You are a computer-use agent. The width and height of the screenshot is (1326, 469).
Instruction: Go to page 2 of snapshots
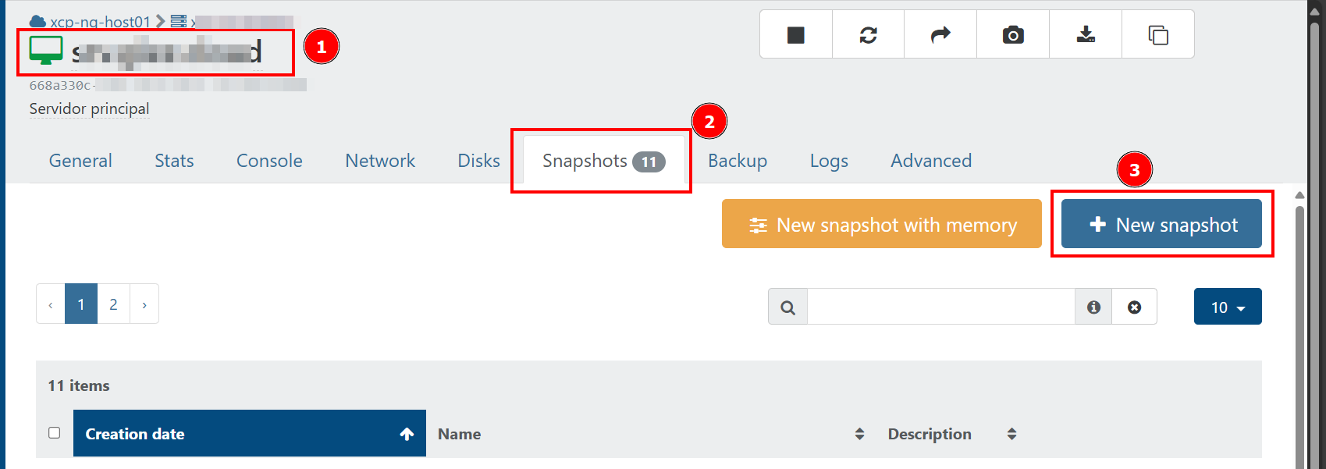113,304
